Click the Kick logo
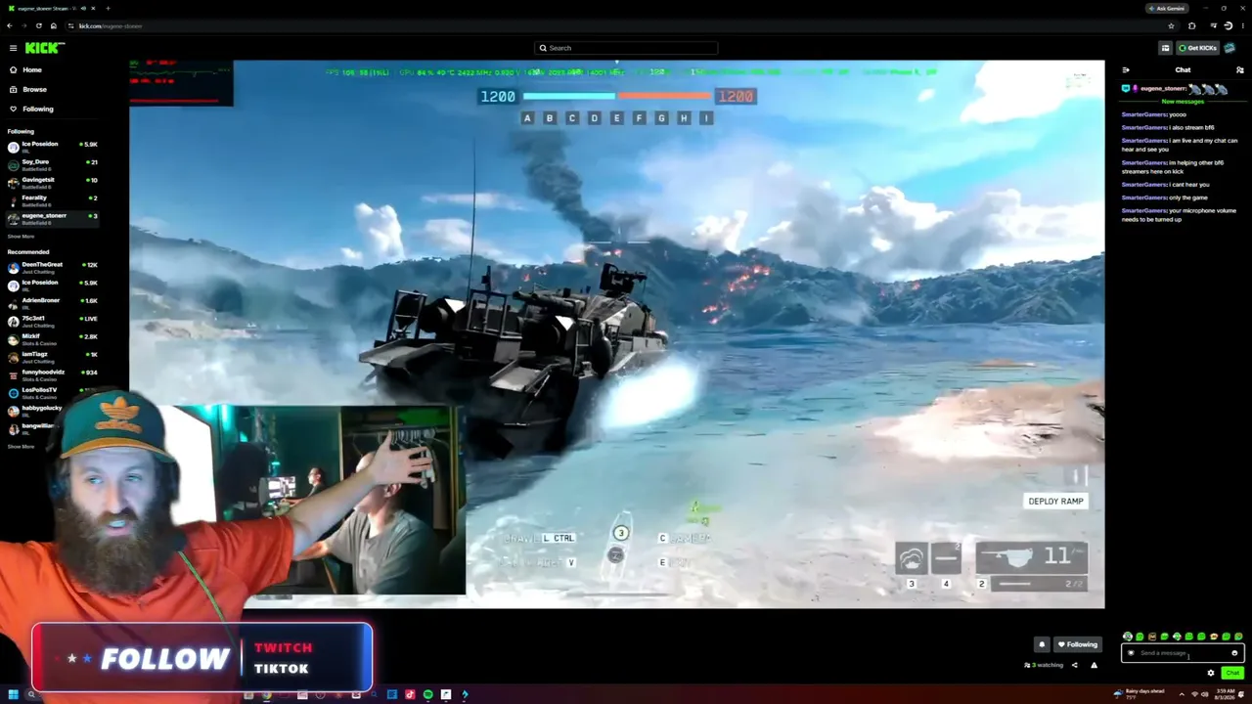The height and width of the screenshot is (704, 1252). point(44,48)
